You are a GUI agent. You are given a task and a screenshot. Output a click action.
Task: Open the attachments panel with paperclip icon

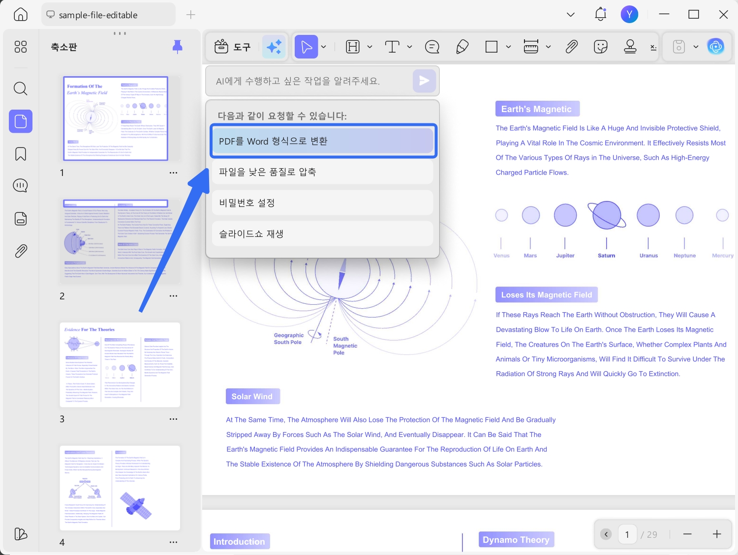click(20, 251)
